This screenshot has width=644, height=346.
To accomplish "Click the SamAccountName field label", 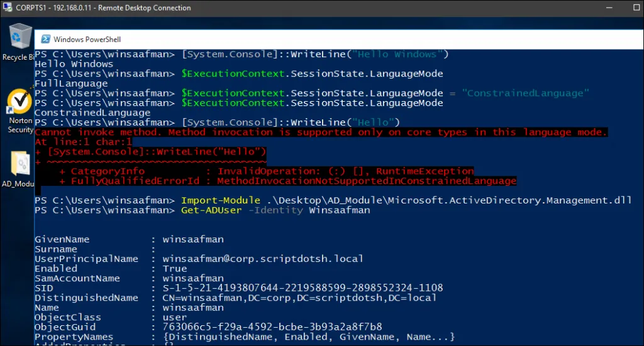I will (77, 278).
